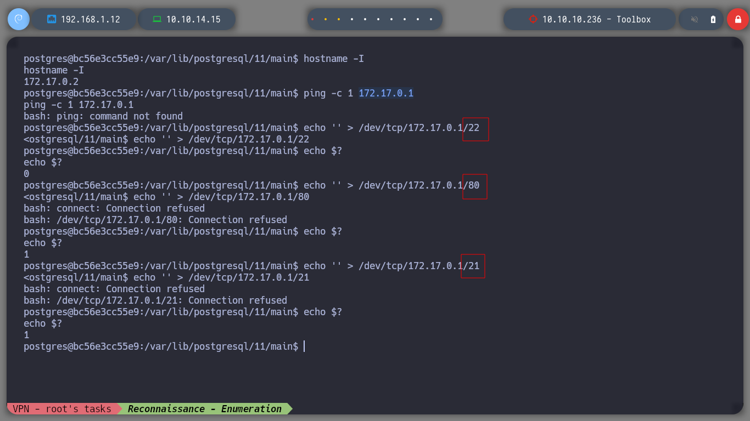Click the final '1' exit status after port 21
The height and width of the screenshot is (421, 750).
(26, 335)
